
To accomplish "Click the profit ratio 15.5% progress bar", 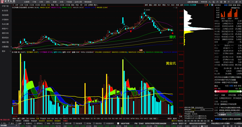I will coord(202,110).
